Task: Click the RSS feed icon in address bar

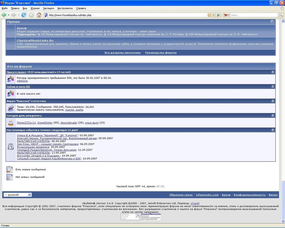Action: pyautogui.click(x=209, y=15)
